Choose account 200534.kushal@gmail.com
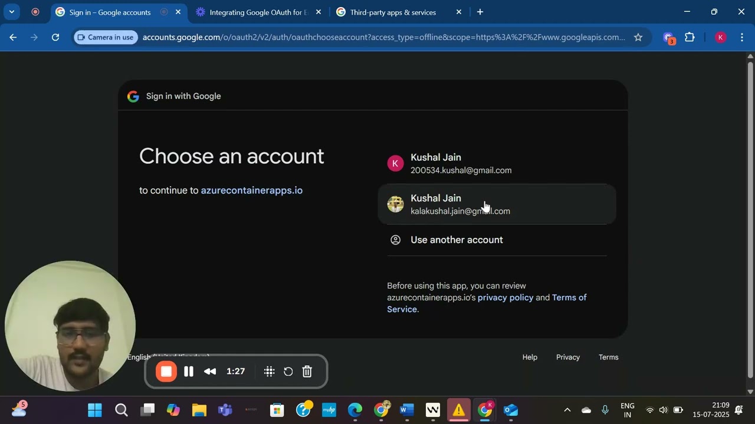The width and height of the screenshot is (755, 424). 497,163
